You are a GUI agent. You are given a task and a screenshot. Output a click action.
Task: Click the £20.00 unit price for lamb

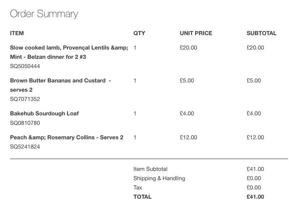pyautogui.click(x=188, y=47)
